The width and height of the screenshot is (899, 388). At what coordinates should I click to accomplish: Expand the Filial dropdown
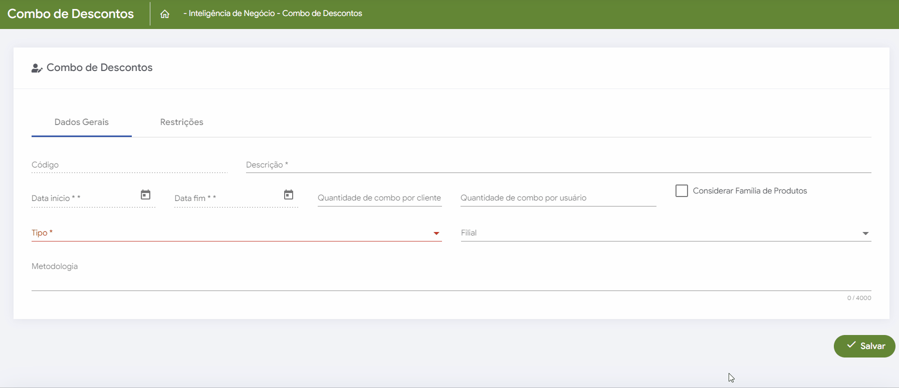tap(865, 233)
